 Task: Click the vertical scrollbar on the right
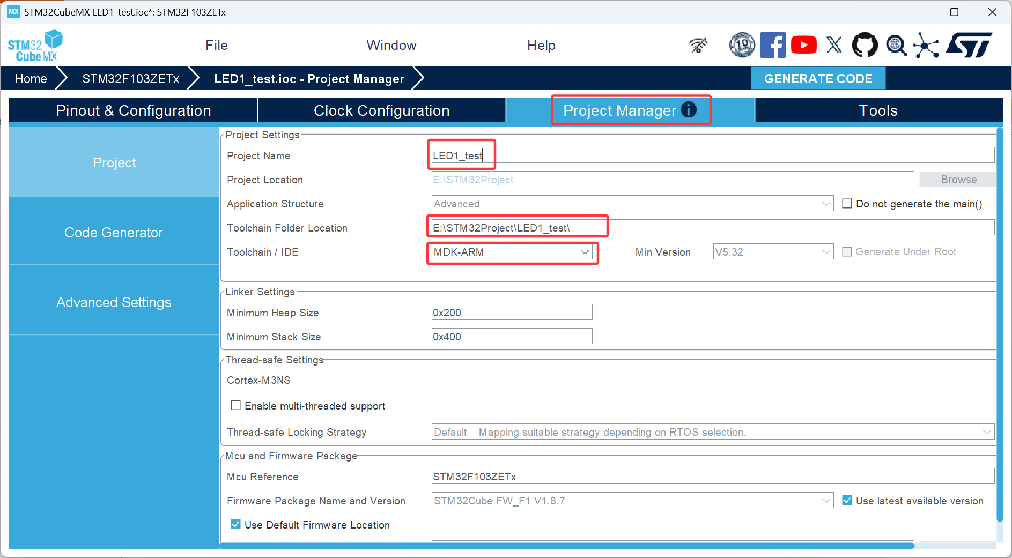(x=999, y=324)
